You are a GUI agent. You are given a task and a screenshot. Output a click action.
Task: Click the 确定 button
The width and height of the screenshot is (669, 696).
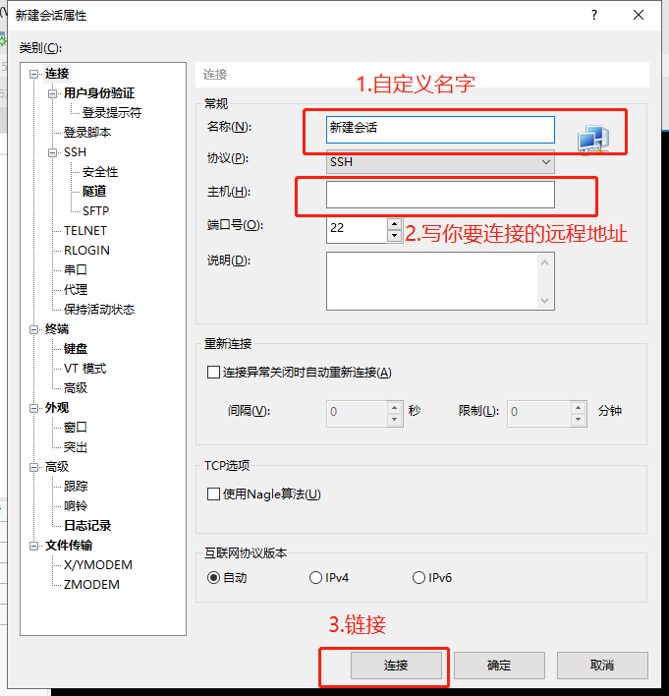point(499,665)
